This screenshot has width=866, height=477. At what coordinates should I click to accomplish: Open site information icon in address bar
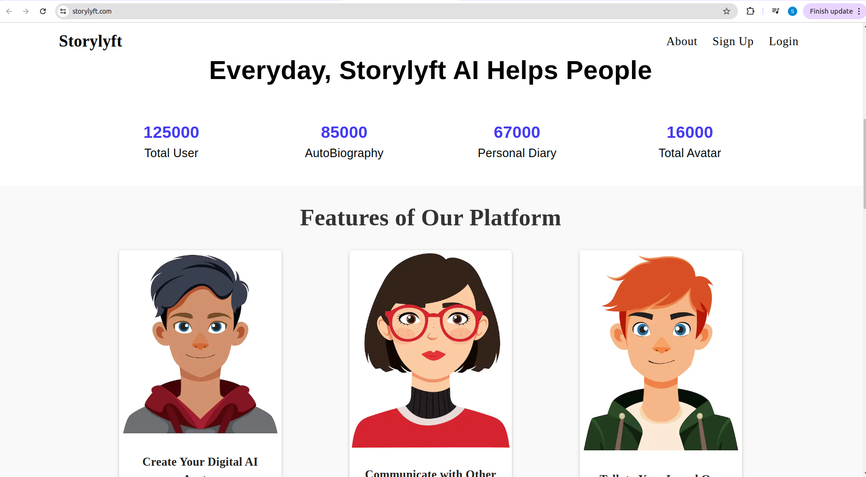tap(63, 11)
